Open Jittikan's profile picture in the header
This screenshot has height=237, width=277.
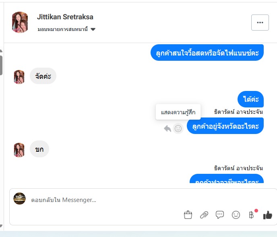coord(20,22)
